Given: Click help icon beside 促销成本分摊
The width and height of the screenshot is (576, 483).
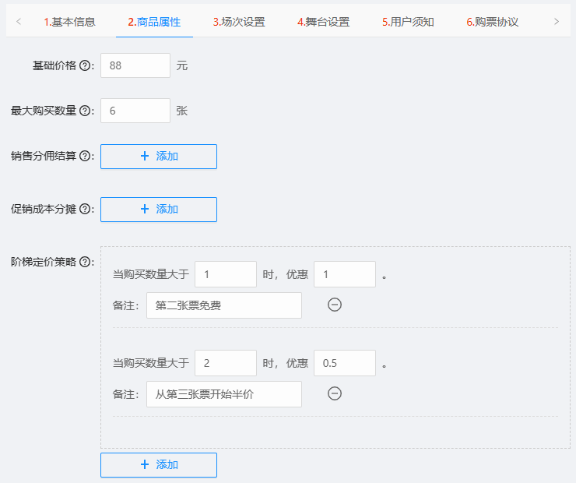Looking at the screenshot, I should (85, 209).
